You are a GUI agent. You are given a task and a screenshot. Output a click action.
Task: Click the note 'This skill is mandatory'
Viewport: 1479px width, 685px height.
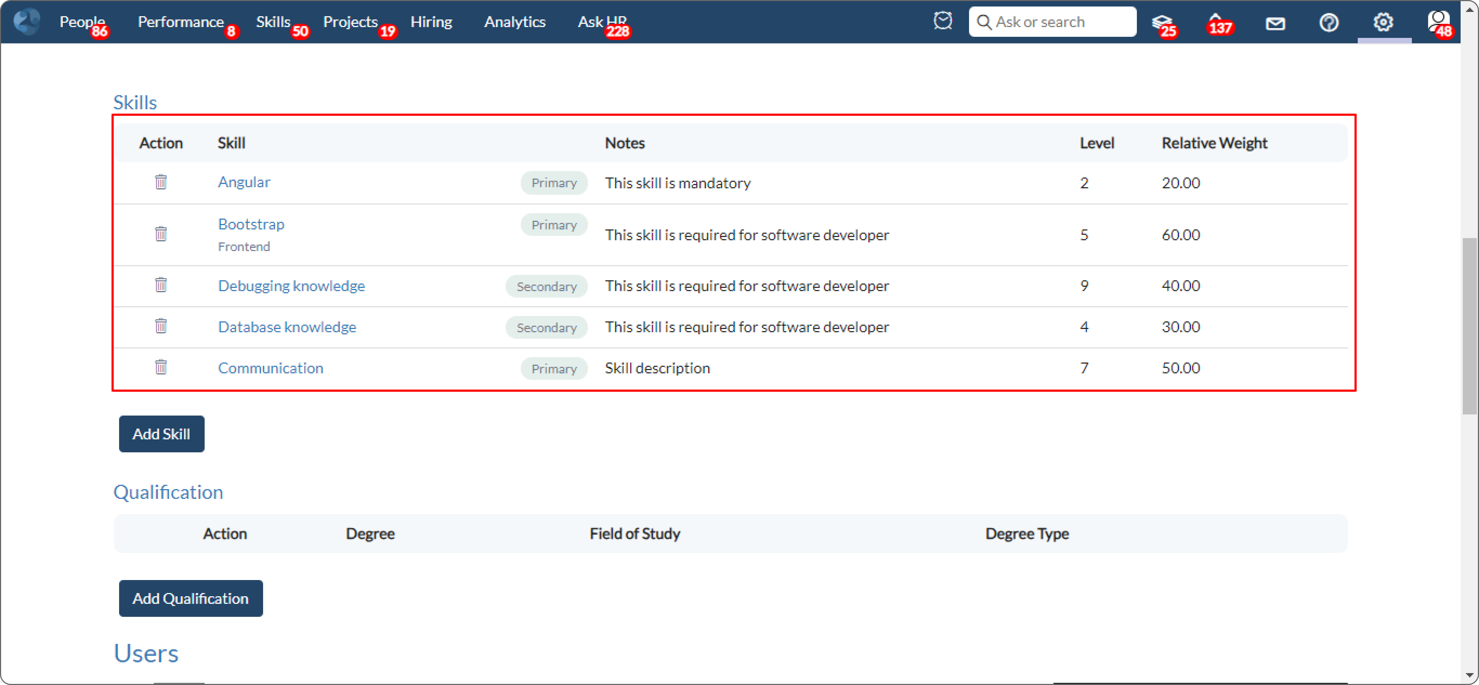(677, 183)
